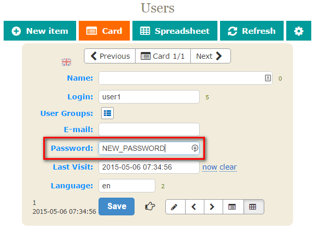This screenshot has width=317, height=232.
Task: Click the UK flag language icon
Action: (66, 62)
